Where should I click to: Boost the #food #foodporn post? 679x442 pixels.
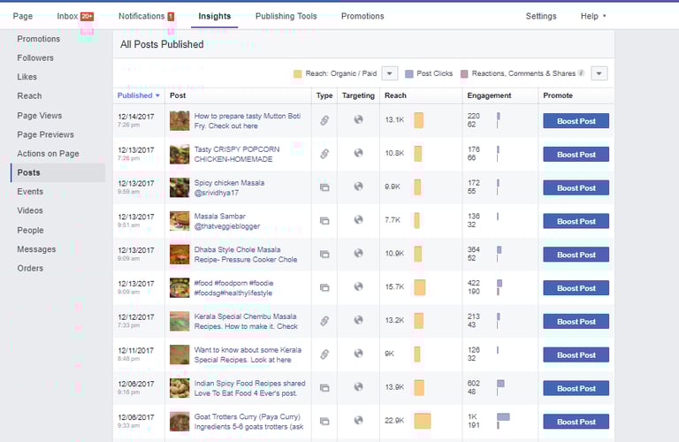[576, 288]
